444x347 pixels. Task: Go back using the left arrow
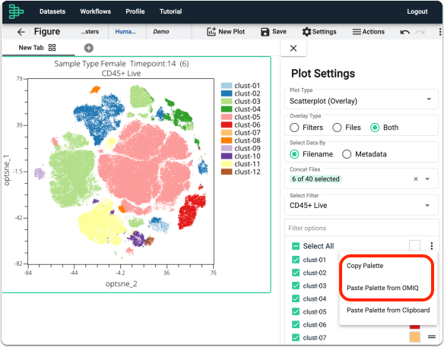coord(21,32)
